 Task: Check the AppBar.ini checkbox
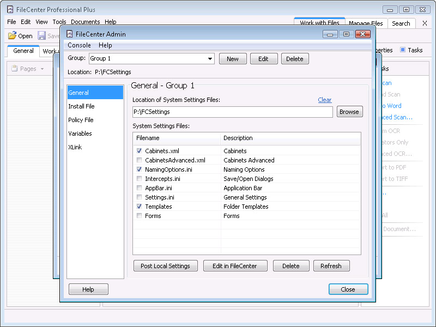click(x=140, y=188)
